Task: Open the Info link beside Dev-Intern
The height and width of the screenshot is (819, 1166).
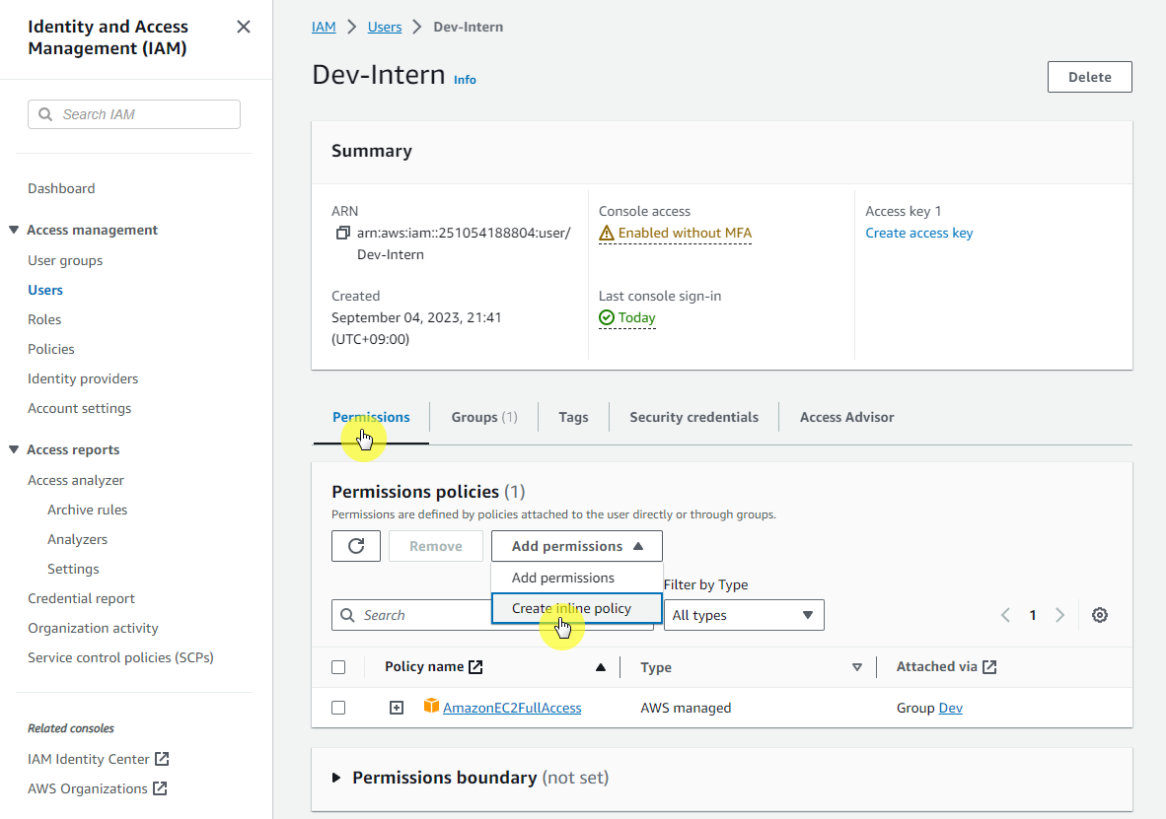Action: coord(465,80)
